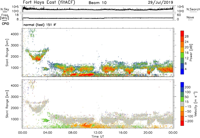Click the 'Beam 10' label
Image resolution: width=200 pixels, height=138 pixels.
coord(97,3)
